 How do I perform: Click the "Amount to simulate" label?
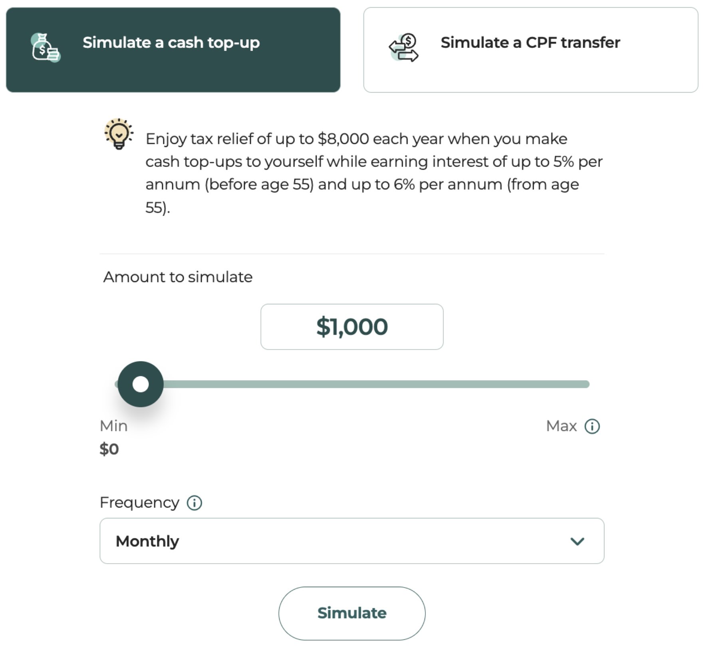[x=178, y=277]
